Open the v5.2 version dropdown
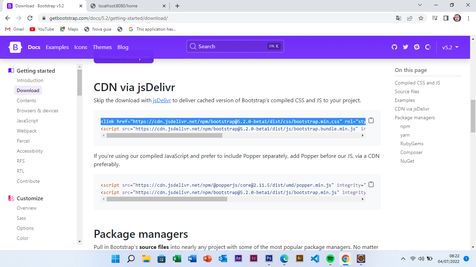The width and height of the screenshot is (476, 267). click(450, 47)
